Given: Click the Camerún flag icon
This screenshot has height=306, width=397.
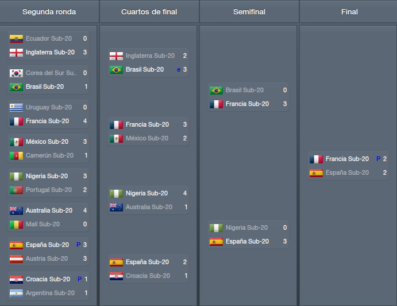Looking at the screenshot, I should coord(16,155).
